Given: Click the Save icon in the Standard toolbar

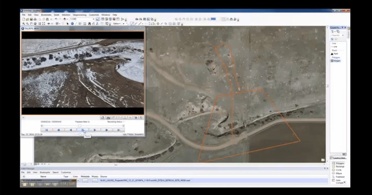Looking at the screenshot, I should click(31, 19).
